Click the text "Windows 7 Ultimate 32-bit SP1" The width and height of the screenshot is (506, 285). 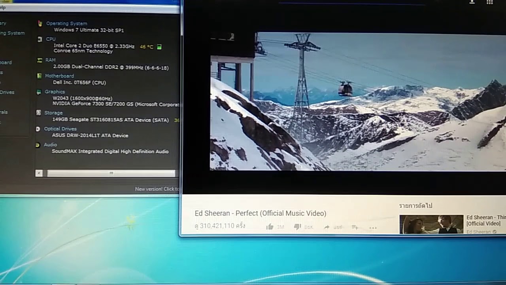(89, 30)
